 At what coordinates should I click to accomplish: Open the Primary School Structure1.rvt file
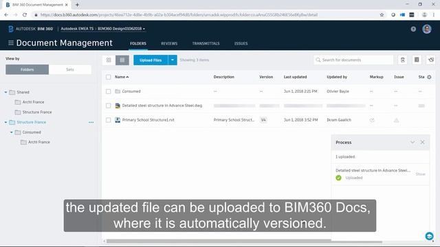point(148,120)
